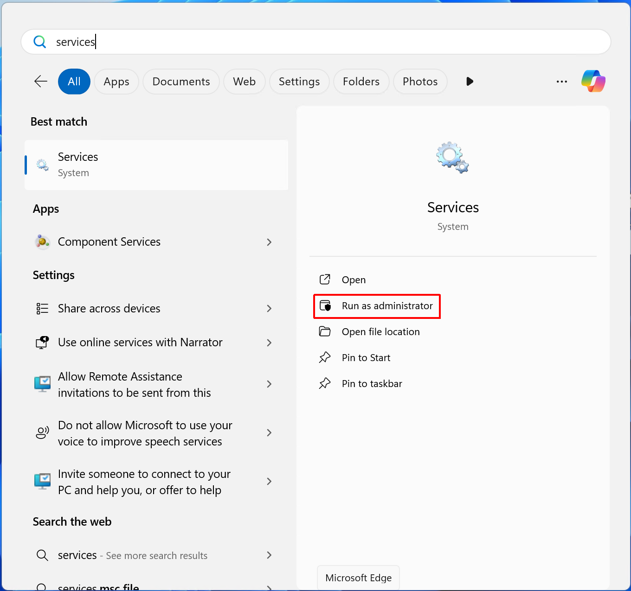Switch to the Apps filter tab
Image resolution: width=631 pixels, height=591 pixels.
[x=116, y=82]
